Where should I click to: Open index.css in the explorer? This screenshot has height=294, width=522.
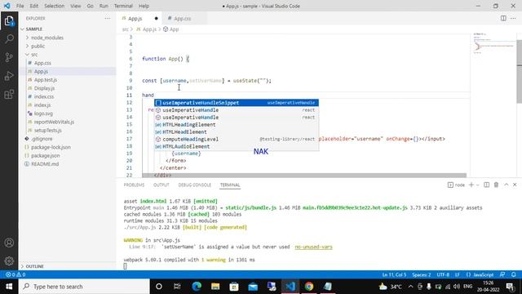(x=44, y=96)
